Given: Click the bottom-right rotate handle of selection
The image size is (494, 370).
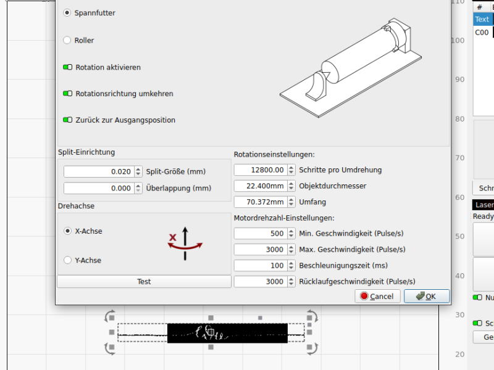Looking at the screenshot, I should [x=312, y=348].
